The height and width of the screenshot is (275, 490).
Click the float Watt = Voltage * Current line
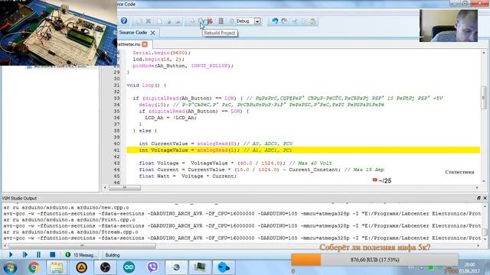(x=188, y=176)
